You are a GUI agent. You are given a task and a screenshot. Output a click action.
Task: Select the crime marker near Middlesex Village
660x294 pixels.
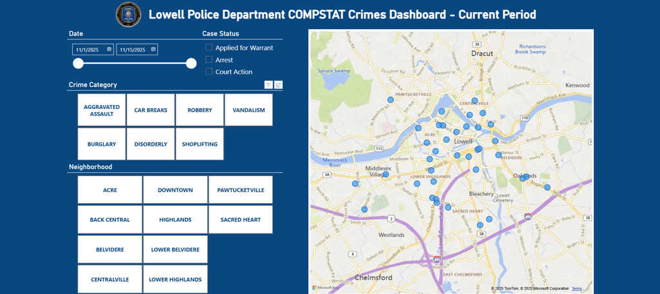click(x=386, y=174)
